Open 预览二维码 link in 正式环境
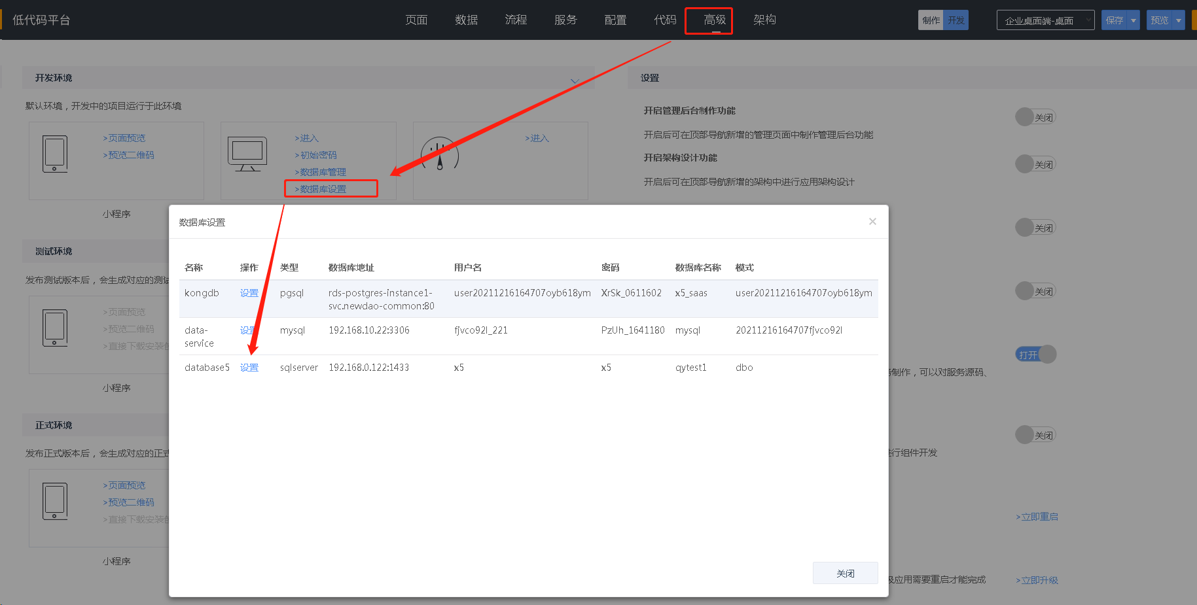Viewport: 1197px width, 605px height. tap(129, 502)
